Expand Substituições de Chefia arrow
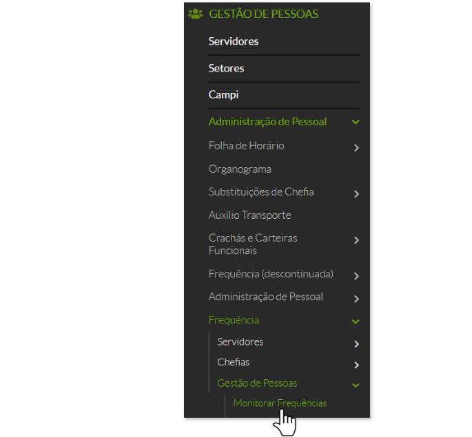472x437 pixels. (x=356, y=194)
